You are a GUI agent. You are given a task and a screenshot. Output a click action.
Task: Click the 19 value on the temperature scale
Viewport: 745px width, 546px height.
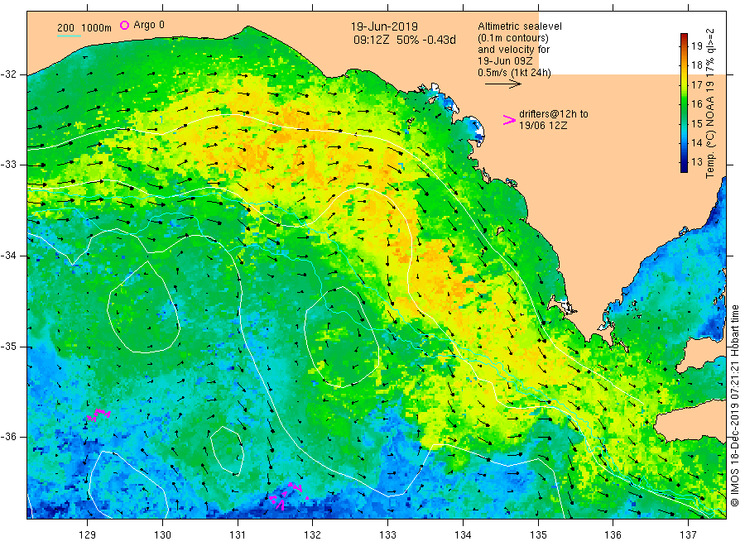coord(696,46)
